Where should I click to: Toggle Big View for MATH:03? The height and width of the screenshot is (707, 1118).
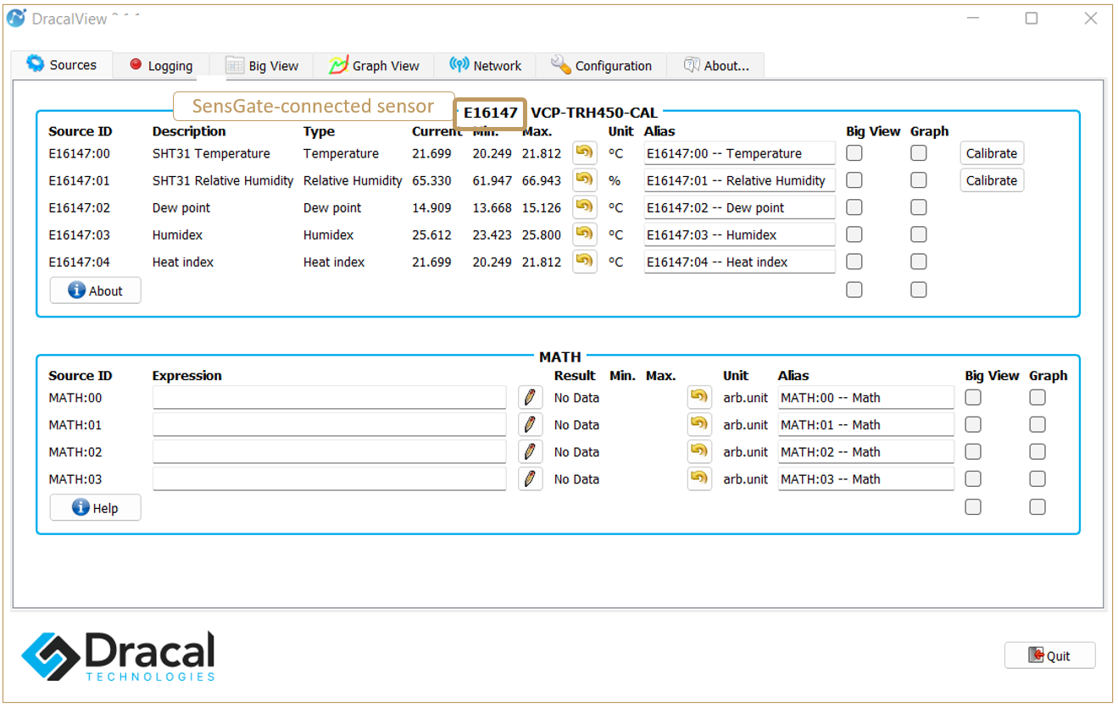click(973, 479)
